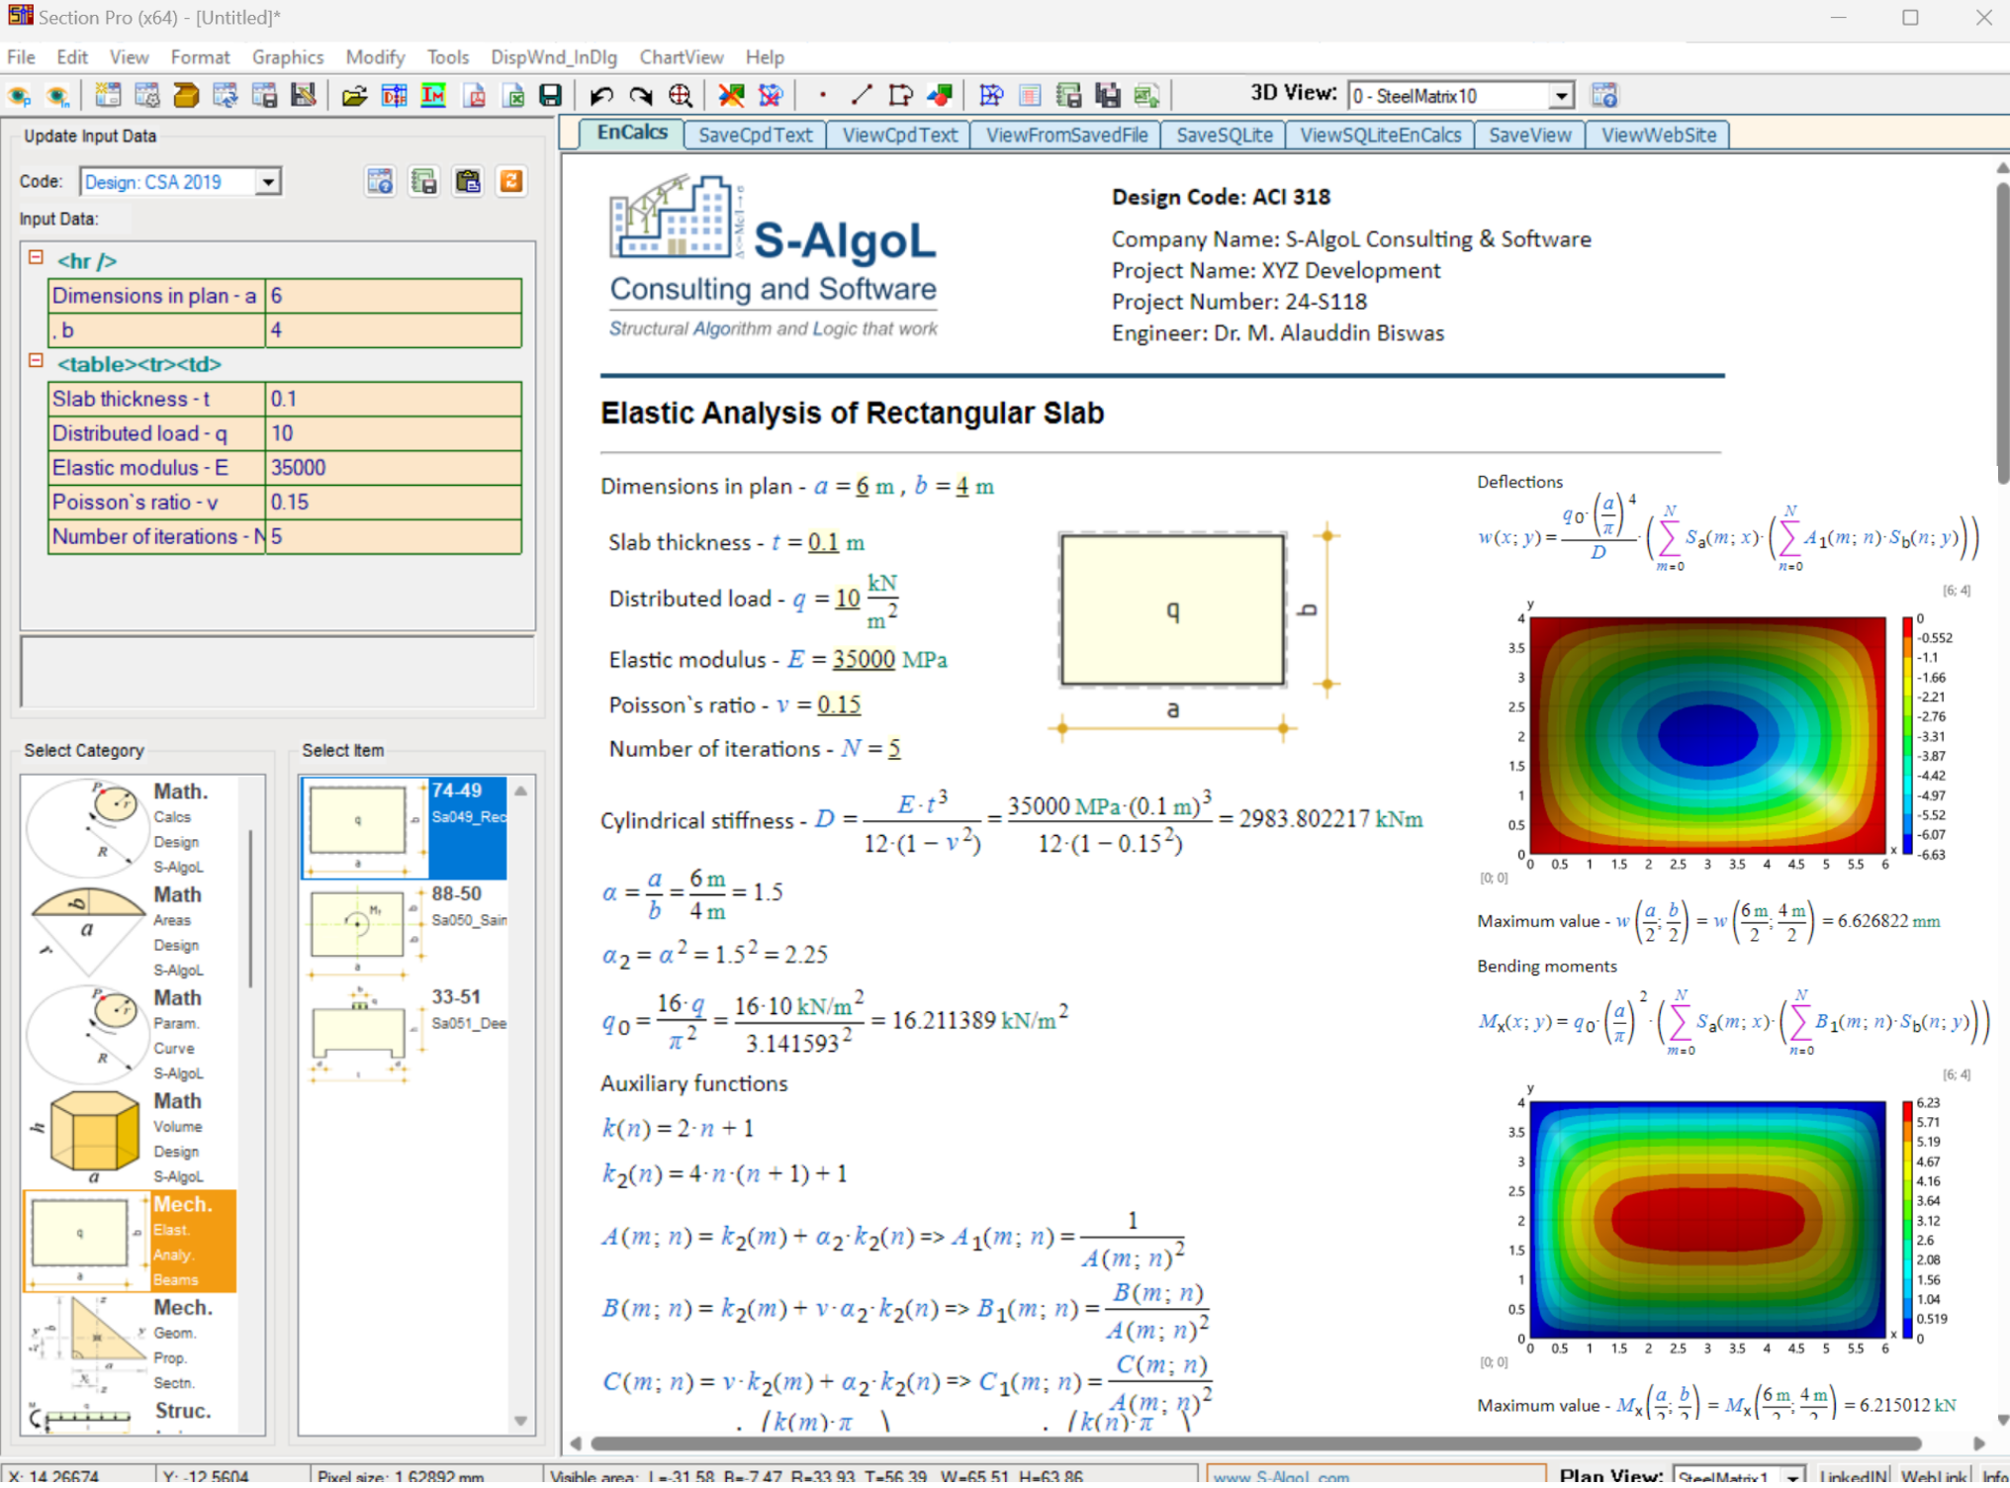Click the undo arrow icon
Viewport: 2010px width, 1488px height.
click(x=601, y=96)
